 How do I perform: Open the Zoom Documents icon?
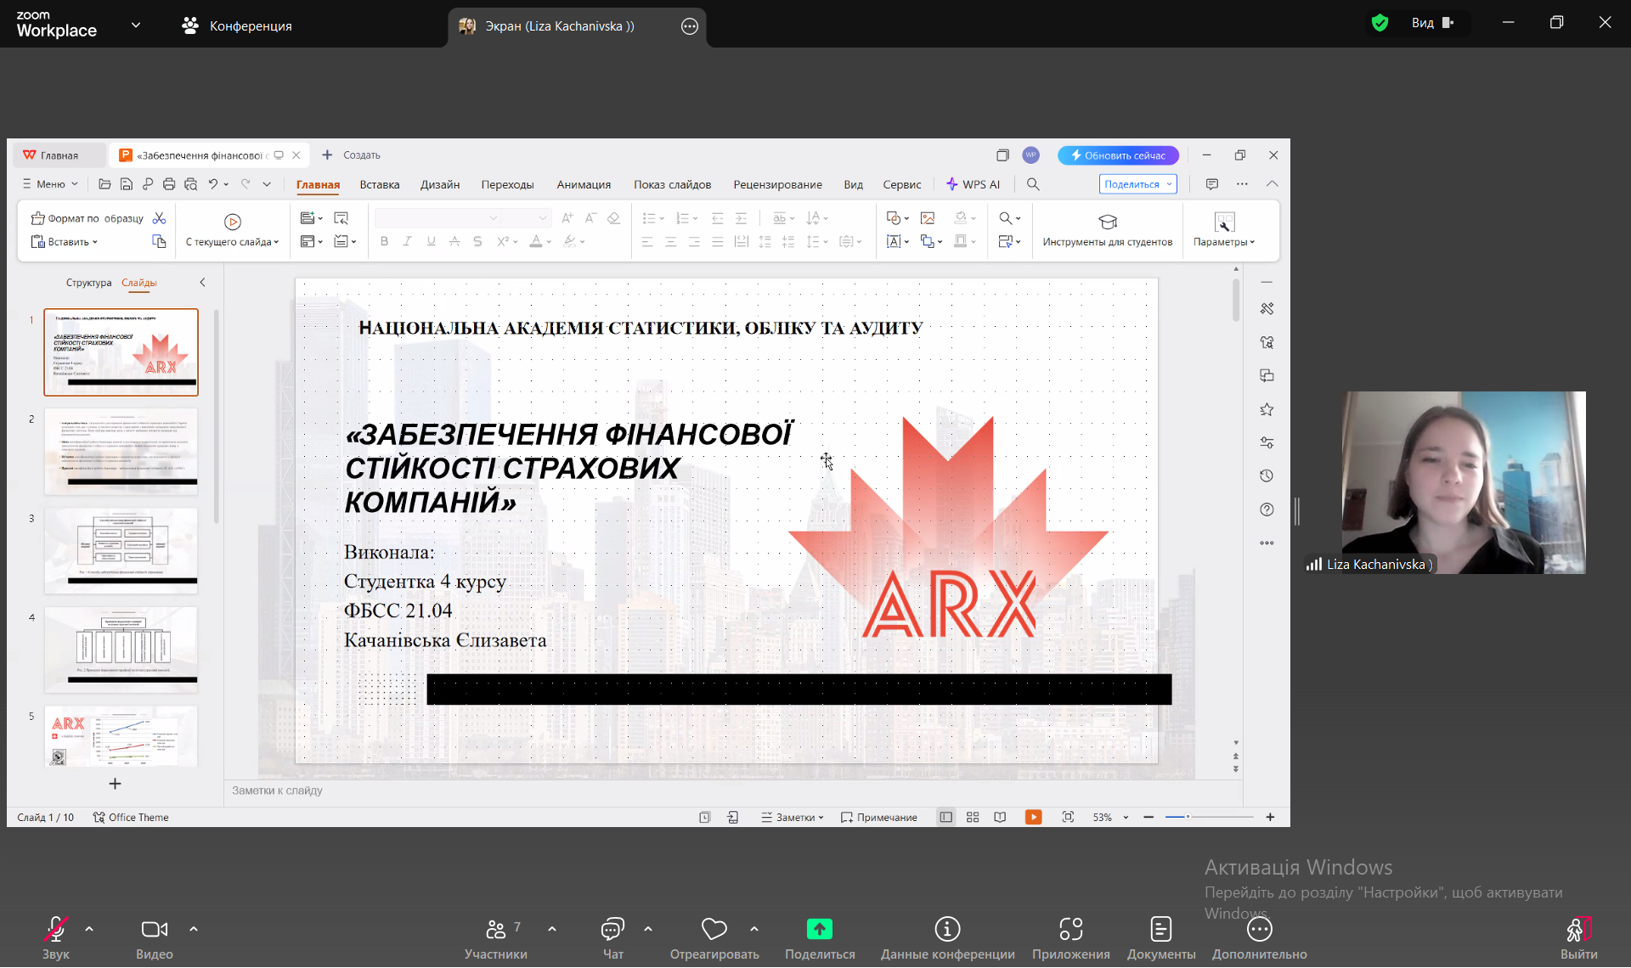coord(1160,930)
